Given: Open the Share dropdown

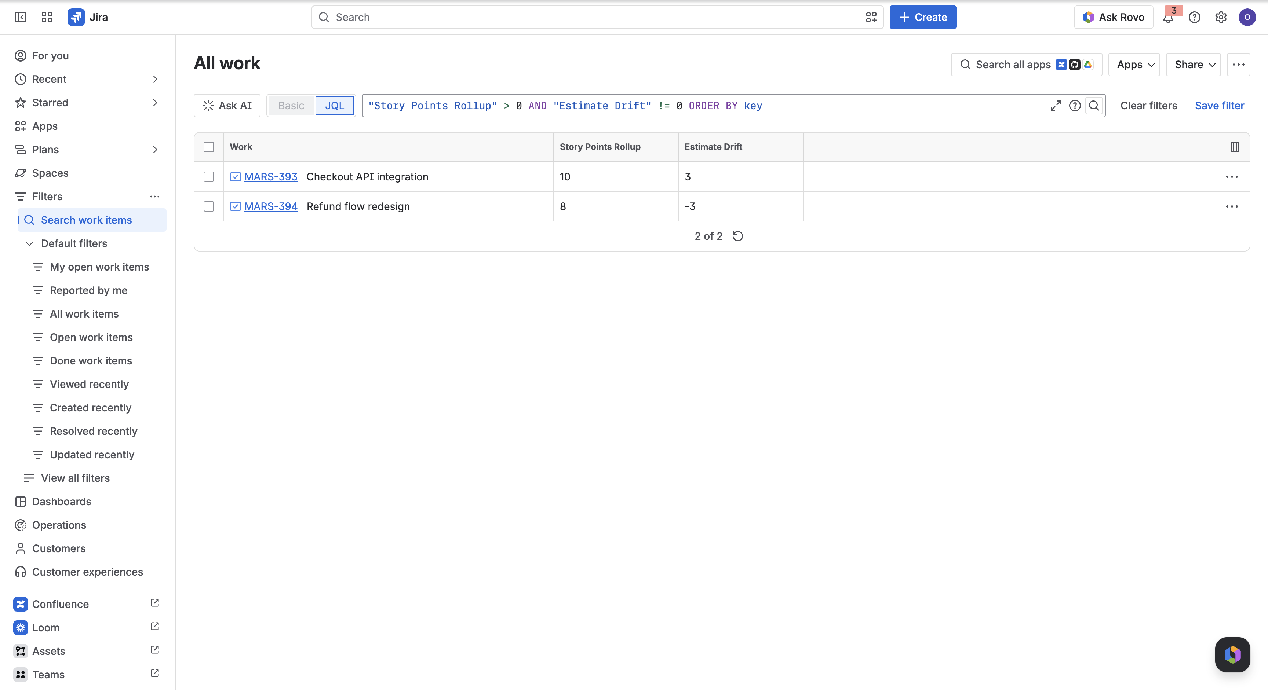Looking at the screenshot, I should click(x=1193, y=65).
